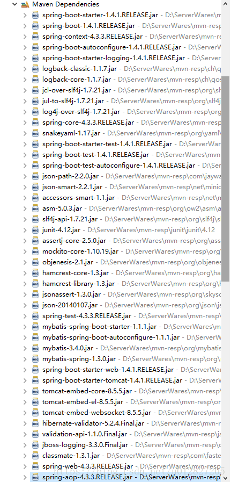
Task: Click jar icon of log4j-over-slf4j-1.7.21.jar
Action: pyautogui.click(x=35, y=112)
